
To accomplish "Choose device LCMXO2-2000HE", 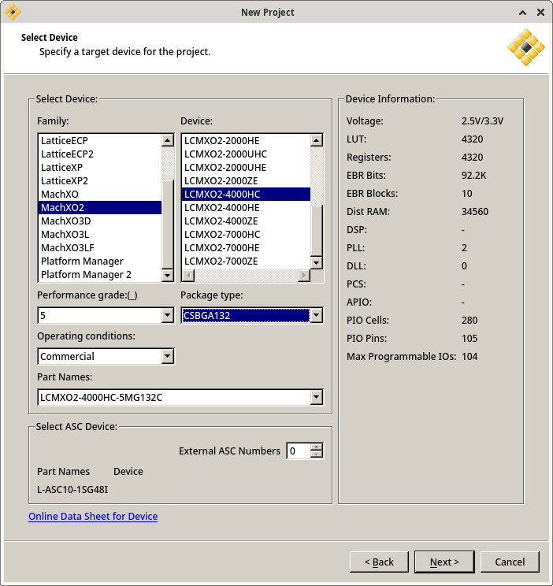I will click(246, 140).
